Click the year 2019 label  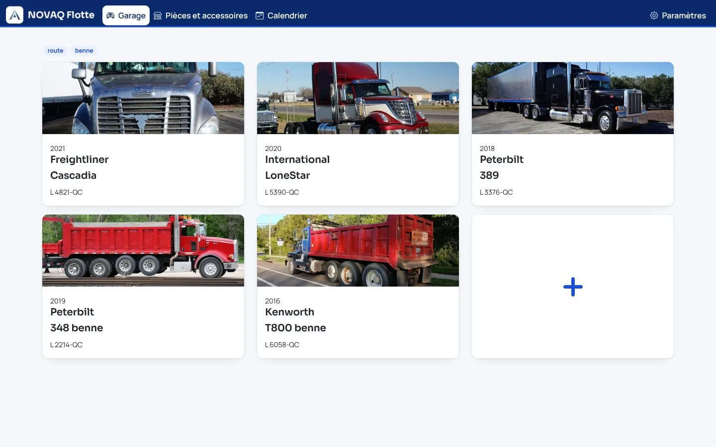pos(58,301)
